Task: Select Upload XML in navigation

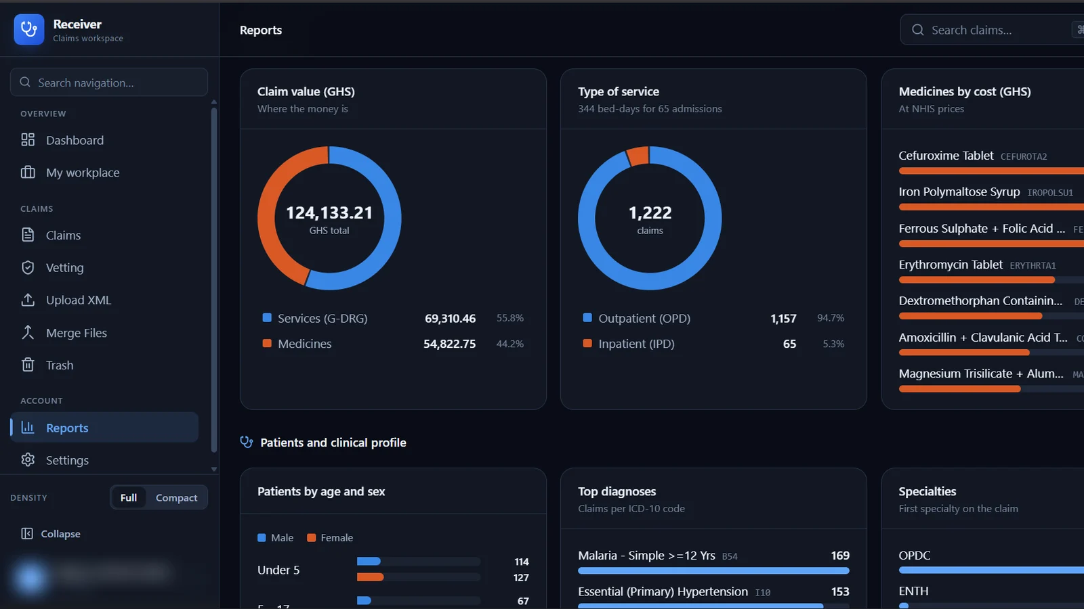Action: click(x=79, y=300)
